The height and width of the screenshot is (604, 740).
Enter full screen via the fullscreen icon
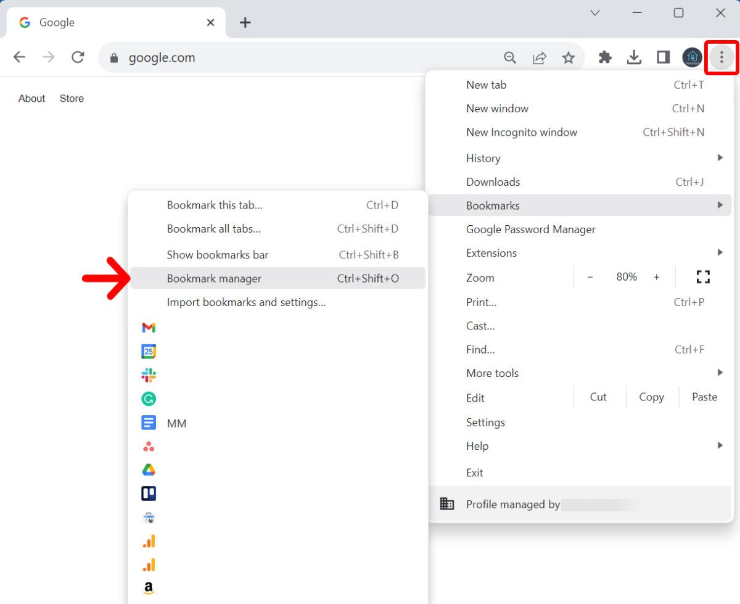pyautogui.click(x=703, y=276)
